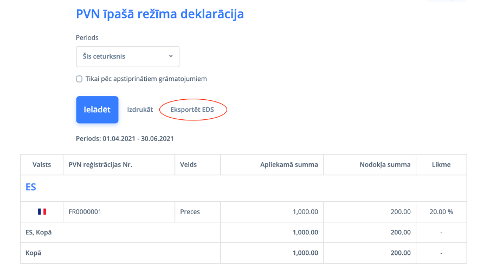This screenshot has width=490, height=269.
Task: Click the Valsts column header
Action: [42, 165]
